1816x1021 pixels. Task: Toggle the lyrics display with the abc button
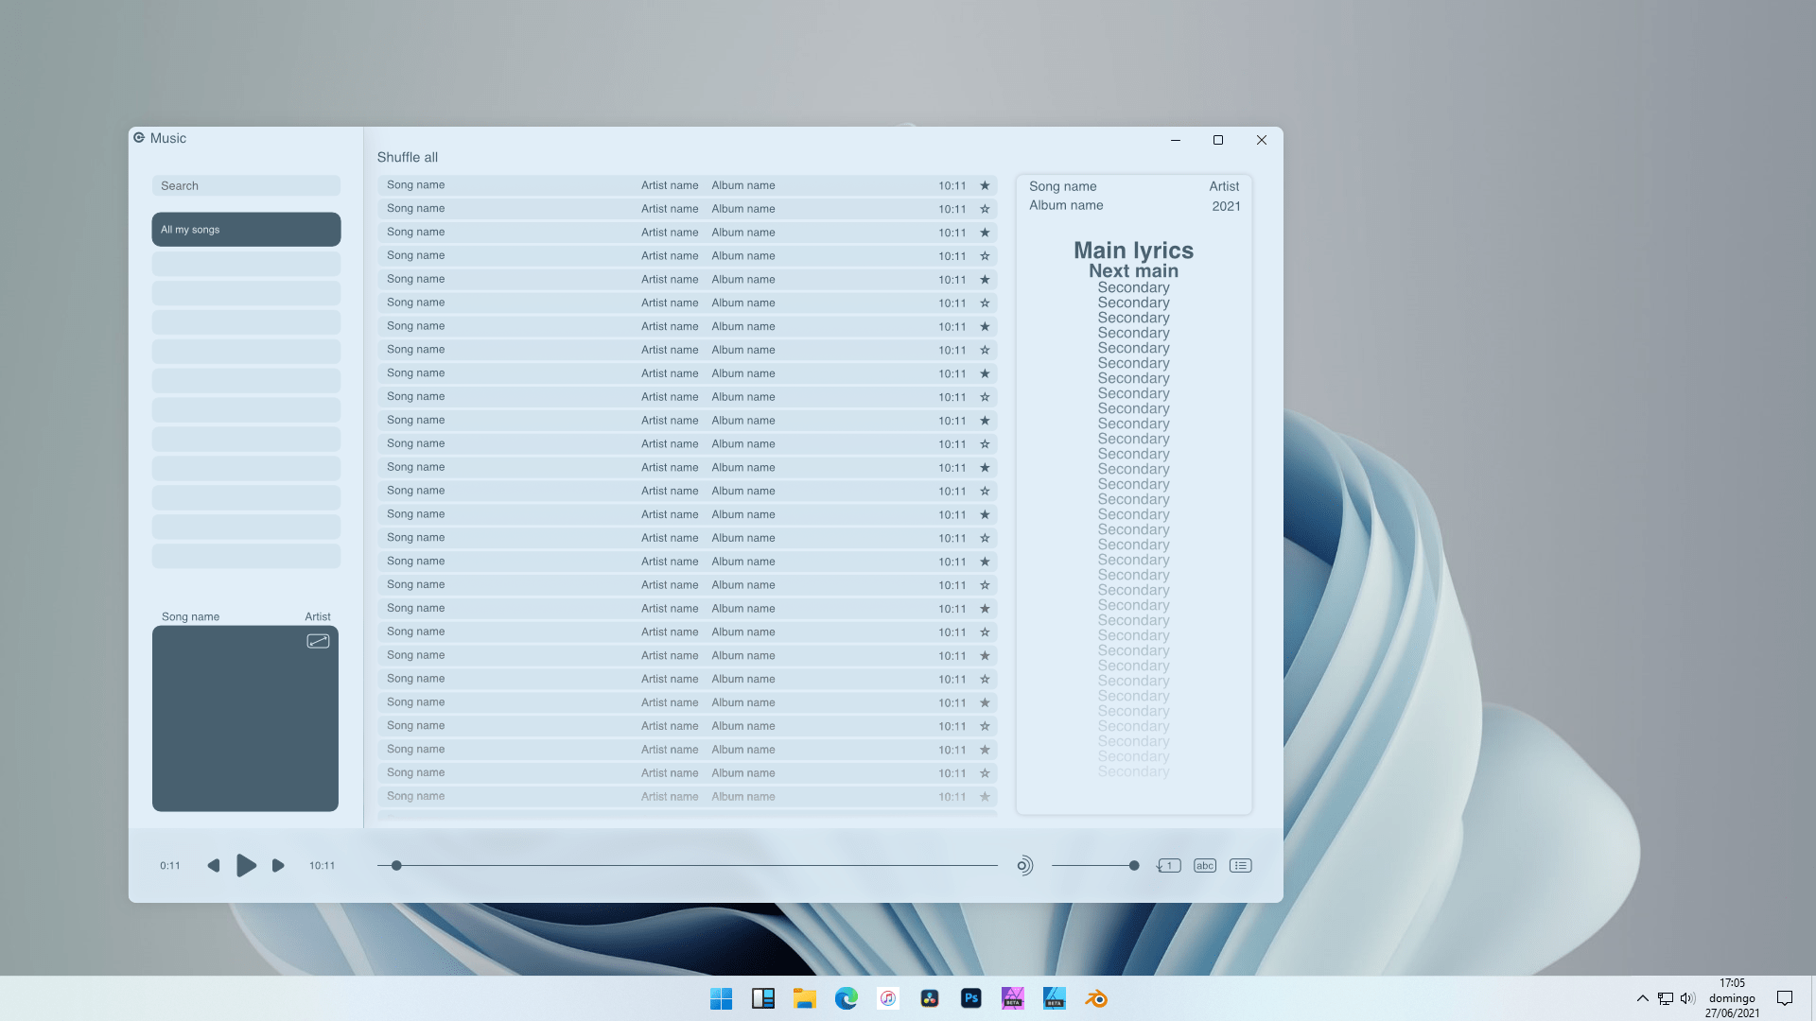pos(1204,865)
